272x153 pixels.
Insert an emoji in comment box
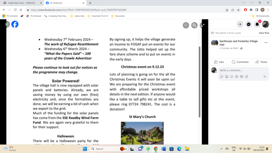[231, 77]
